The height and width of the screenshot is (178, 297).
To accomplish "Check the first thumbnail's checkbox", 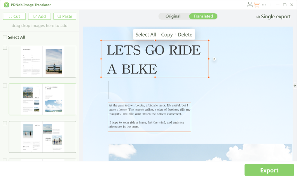I will [x=5, y=48].
